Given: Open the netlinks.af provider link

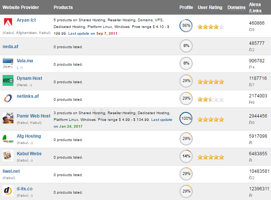Looking at the screenshot, I should [28, 96].
